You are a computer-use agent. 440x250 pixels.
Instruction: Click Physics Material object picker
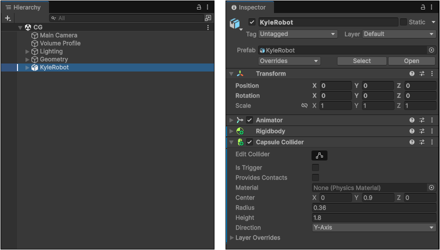coord(431,187)
